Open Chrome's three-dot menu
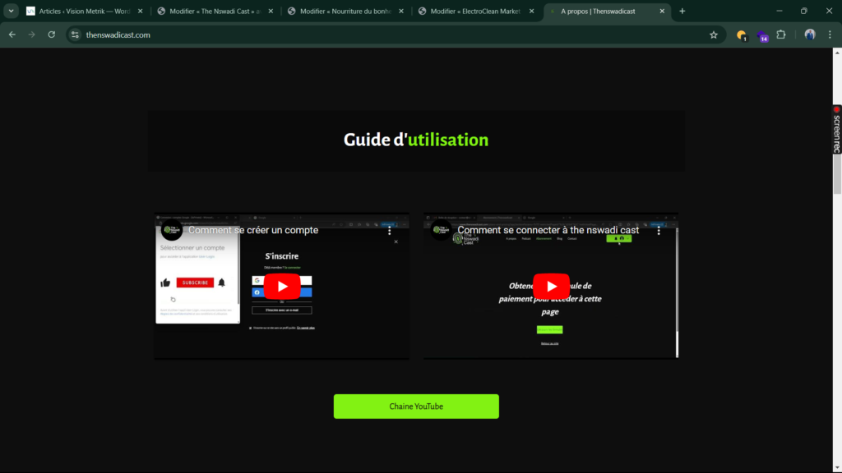This screenshot has height=473, width=842. 830,34
